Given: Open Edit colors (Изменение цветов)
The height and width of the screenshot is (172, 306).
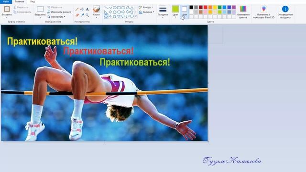Looking at the screenshot, I should click(x=243, y=12).
